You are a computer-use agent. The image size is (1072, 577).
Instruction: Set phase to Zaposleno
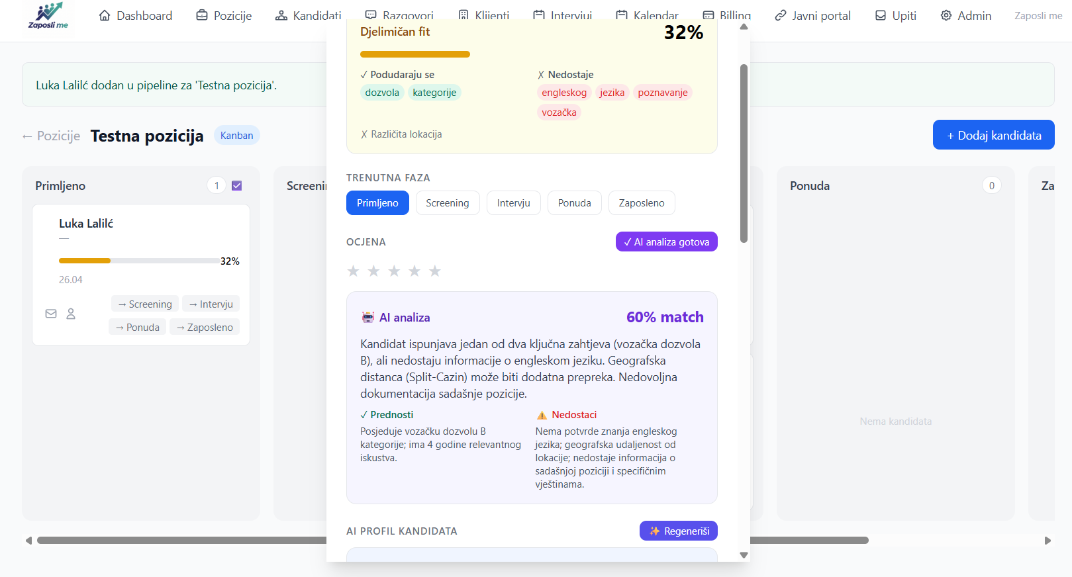click(x=642, y=203)
